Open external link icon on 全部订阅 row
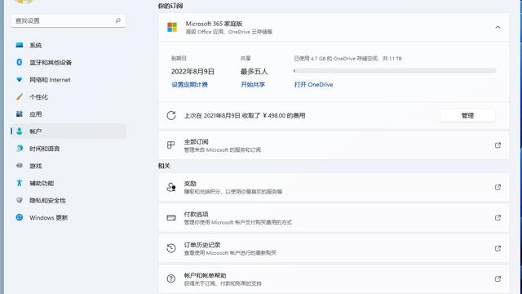 coord(498,145)
